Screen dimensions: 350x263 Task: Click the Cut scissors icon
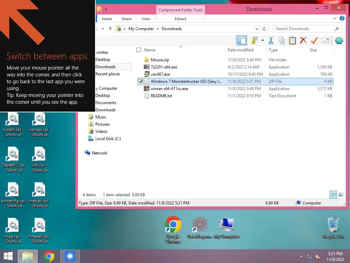271,40
